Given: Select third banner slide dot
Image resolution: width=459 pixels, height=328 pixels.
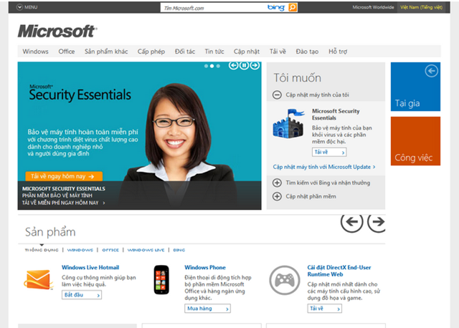Looking at the screenshot, I should 218,66.
